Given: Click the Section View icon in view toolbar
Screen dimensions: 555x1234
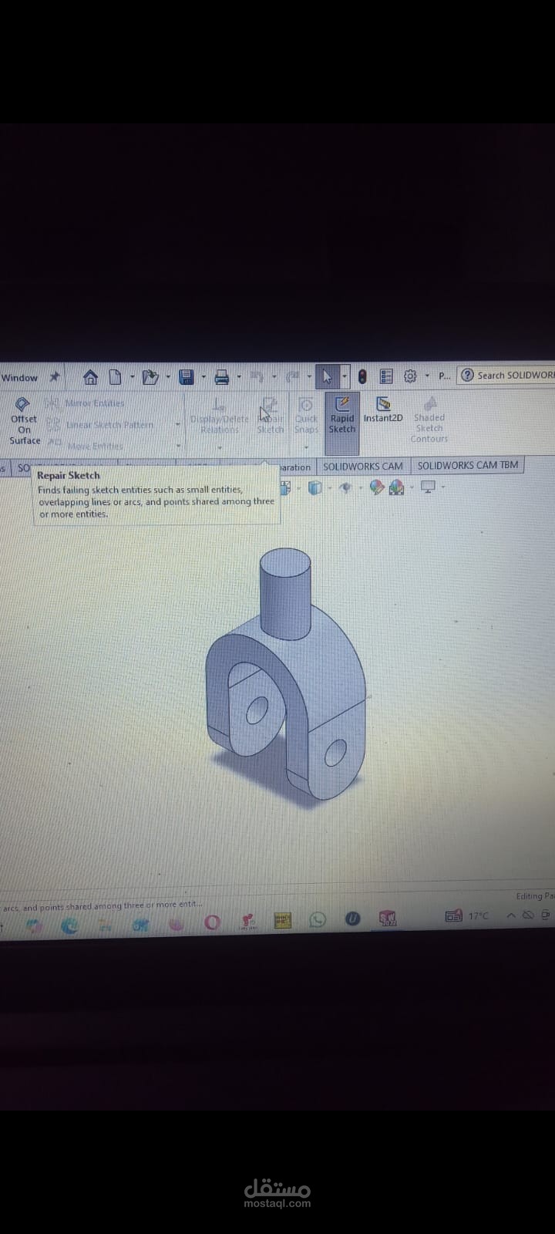Looking at the screenshot, I should (x=286, y=487).
